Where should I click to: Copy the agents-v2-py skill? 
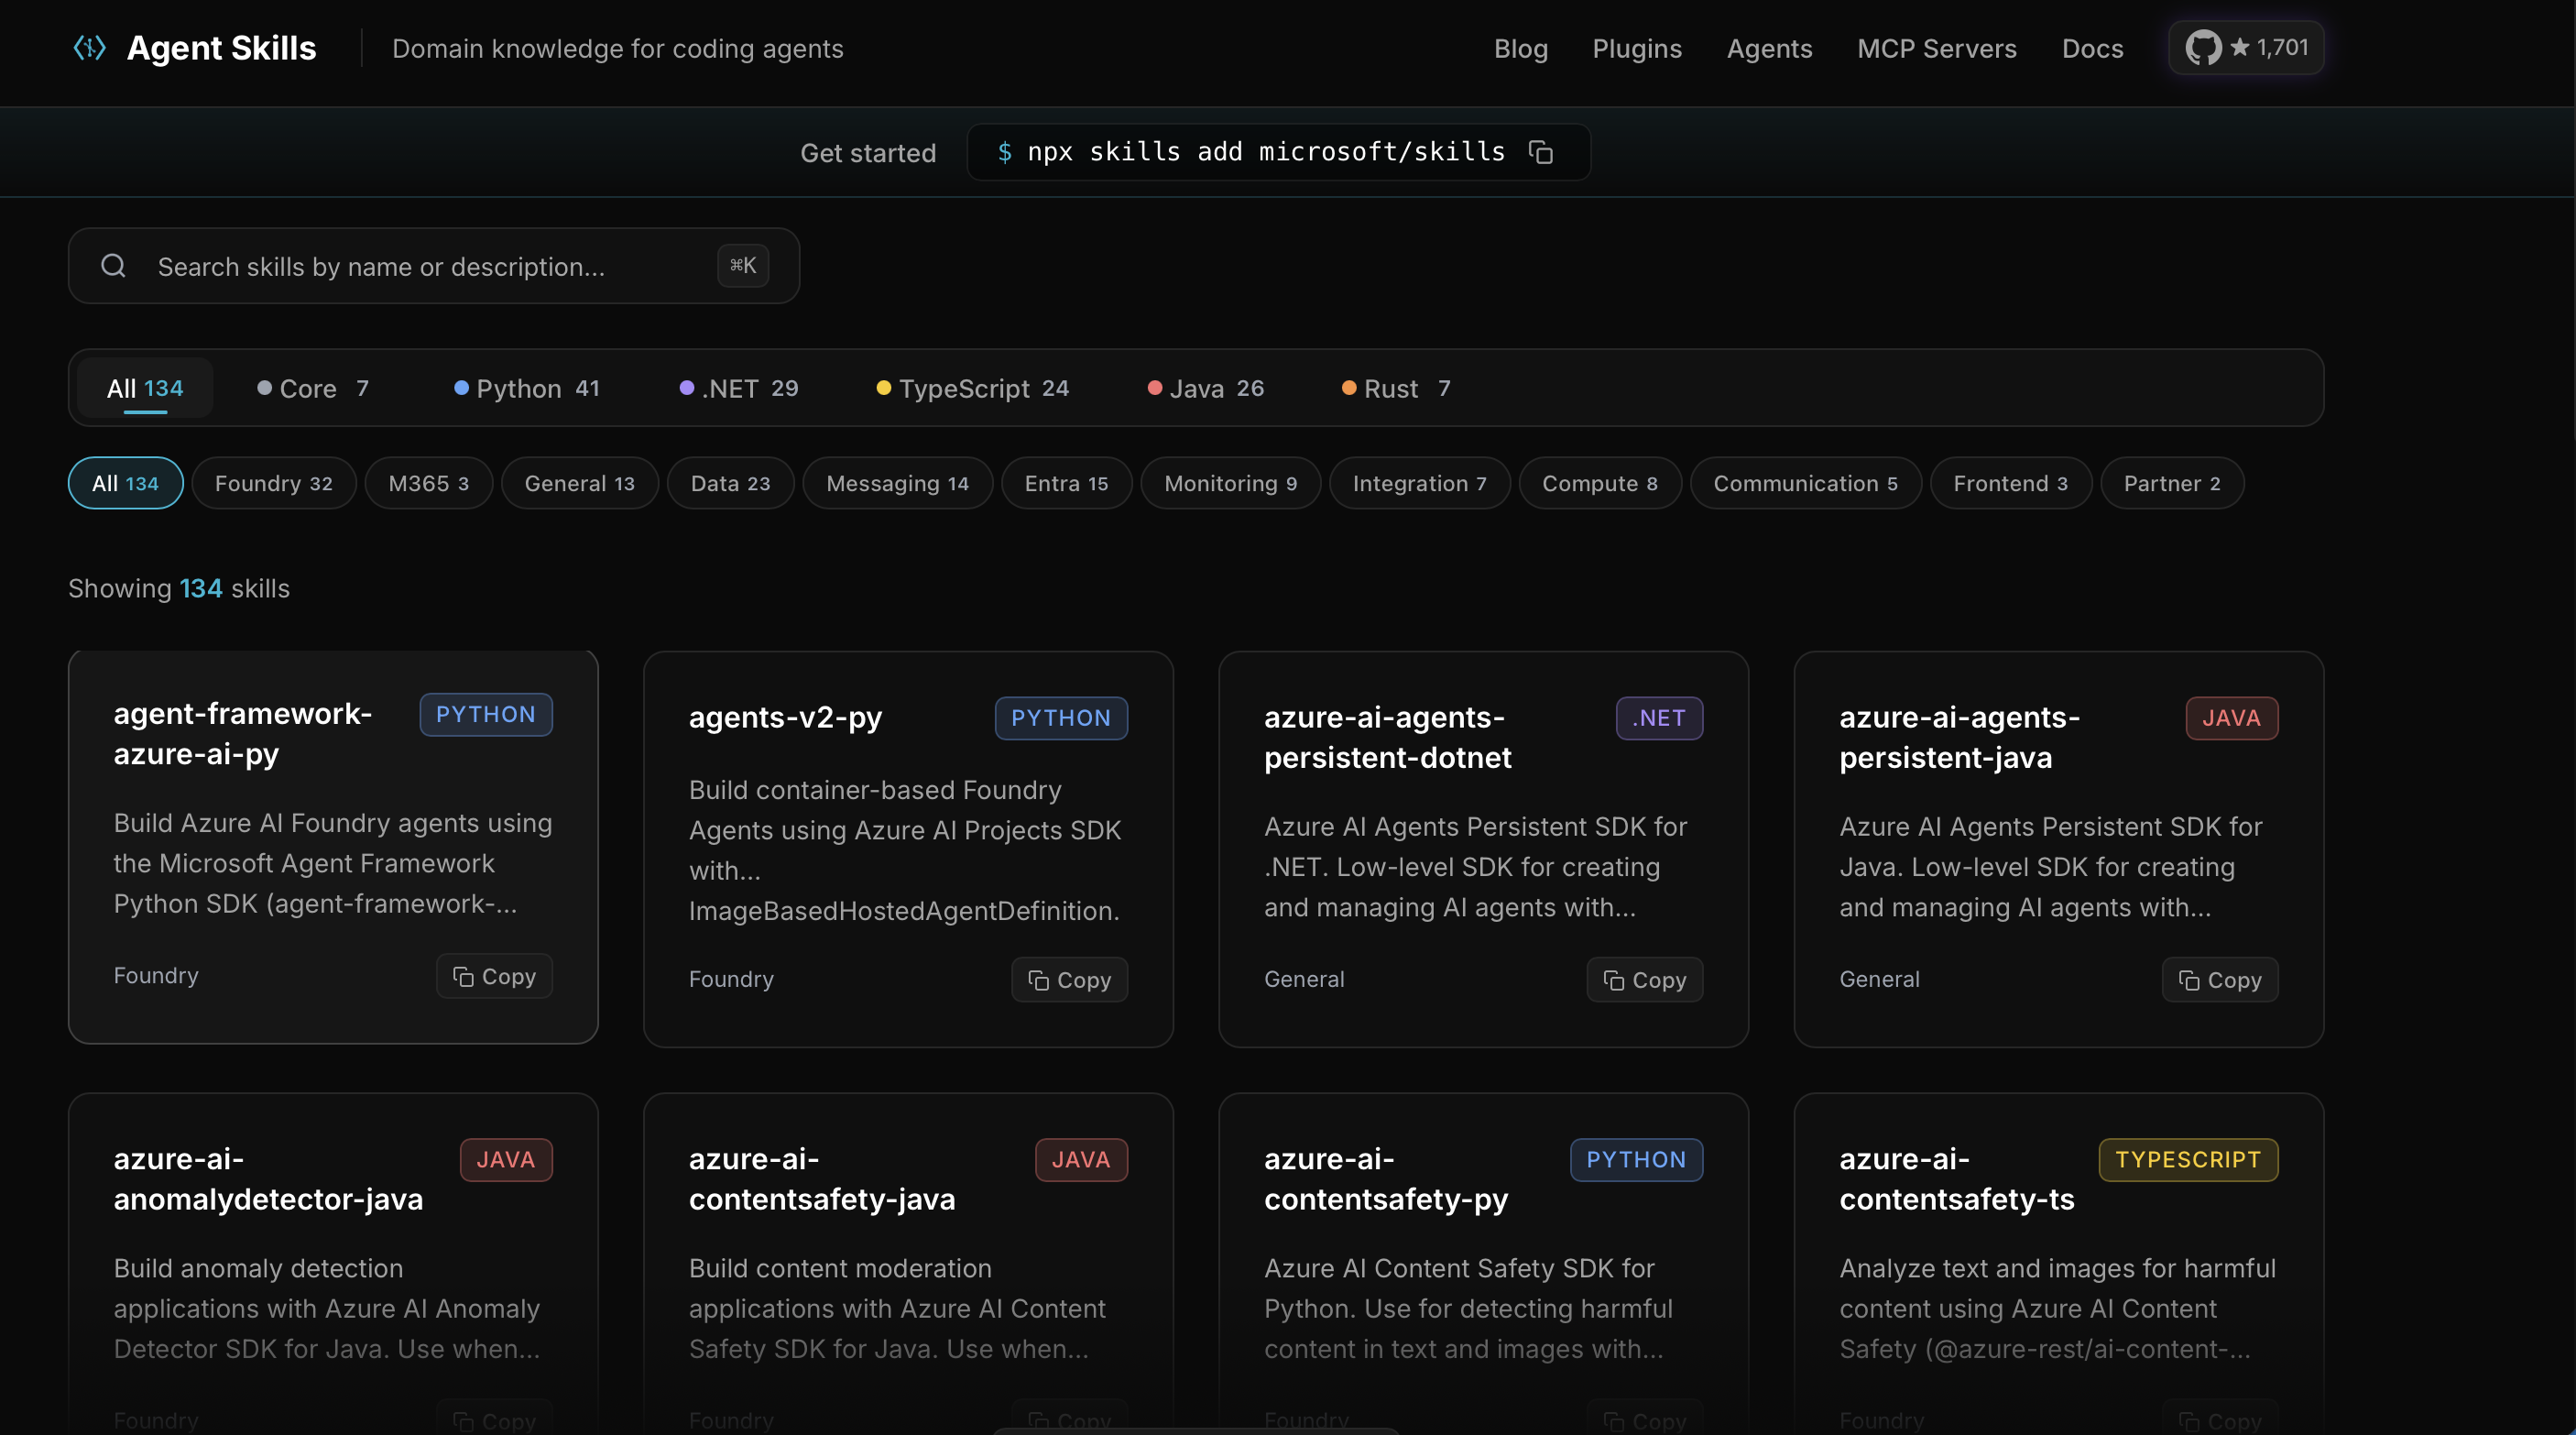point(1069,980)
